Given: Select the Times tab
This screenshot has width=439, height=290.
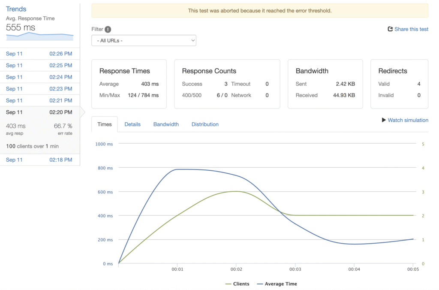Looking at the screenshot, I should [105, 124].
